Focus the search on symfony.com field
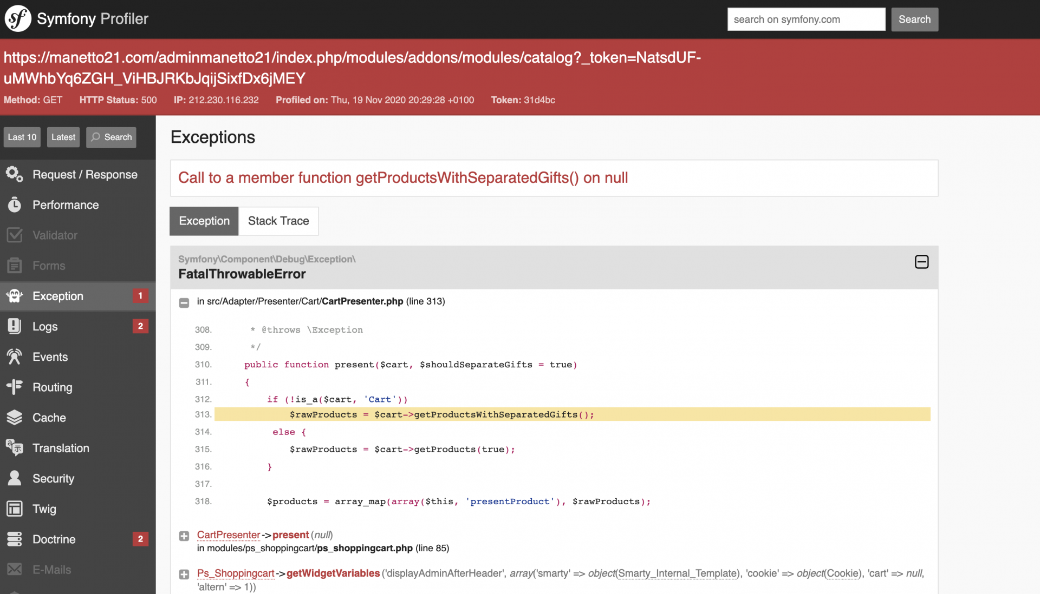Image resolution: width=1040 pixels, height=594 pixels. [x=805, y=19]
